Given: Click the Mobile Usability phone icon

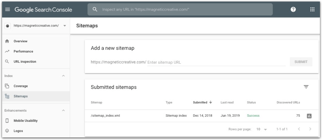Looking at the screenshot, I should (7, 121).
